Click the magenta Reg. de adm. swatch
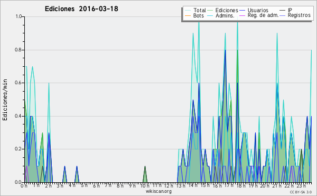 (x=242, y=15)
